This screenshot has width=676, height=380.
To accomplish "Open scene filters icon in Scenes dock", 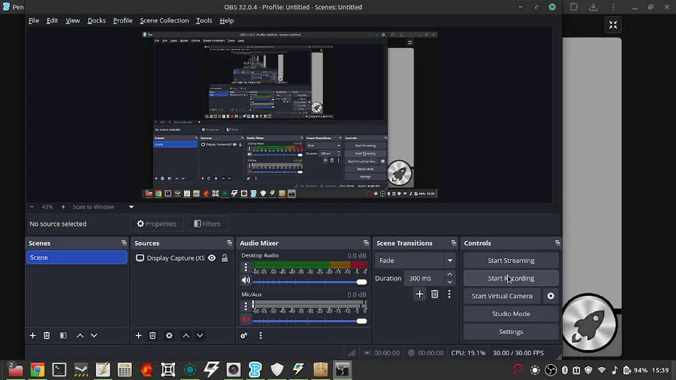I will point(63,335).
